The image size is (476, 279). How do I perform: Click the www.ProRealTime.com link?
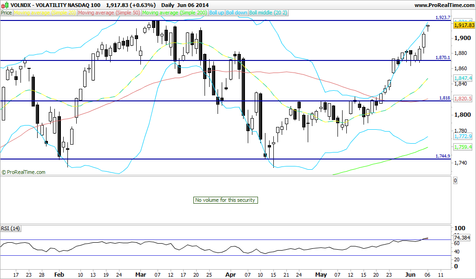[x=444, y=5]
